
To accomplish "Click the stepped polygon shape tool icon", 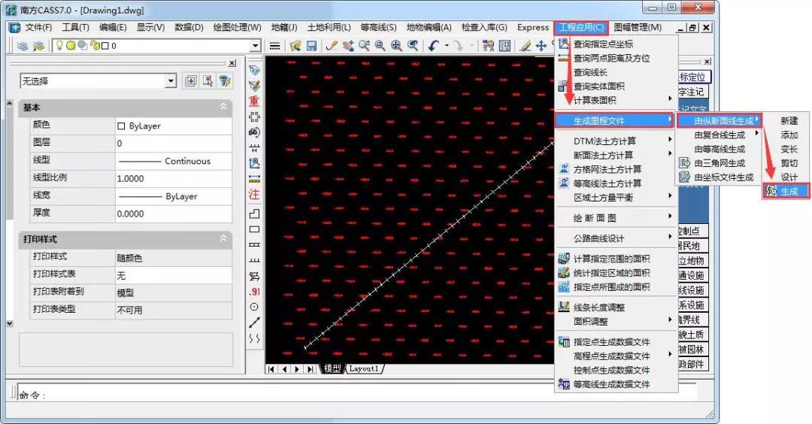I will coord(254,214).
